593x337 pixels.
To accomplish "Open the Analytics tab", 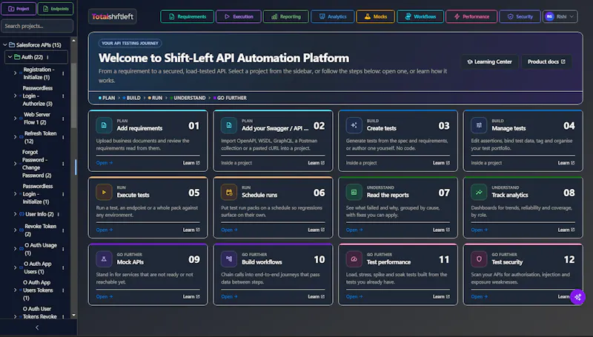I will pyautogui.click(x=332, y=16).
